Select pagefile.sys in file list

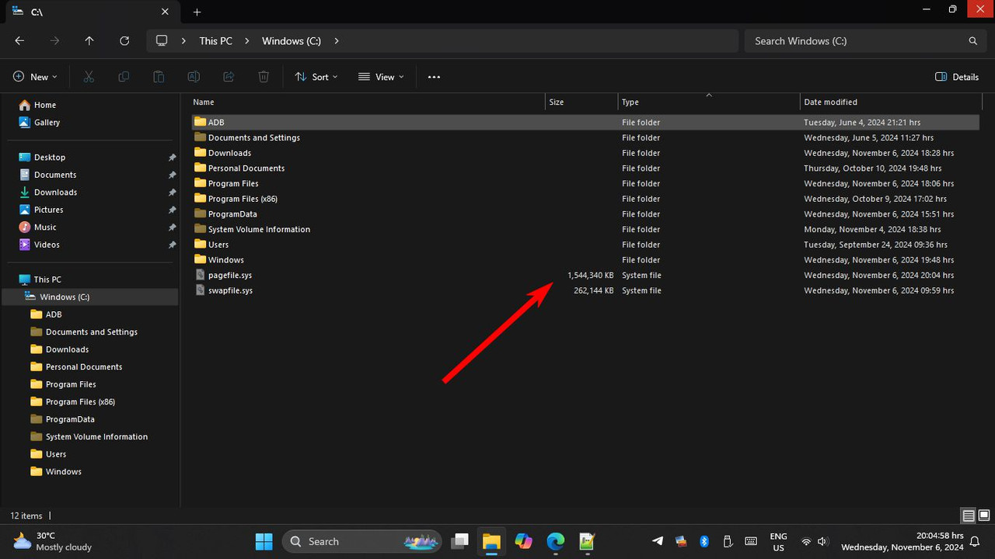point(585,276)
